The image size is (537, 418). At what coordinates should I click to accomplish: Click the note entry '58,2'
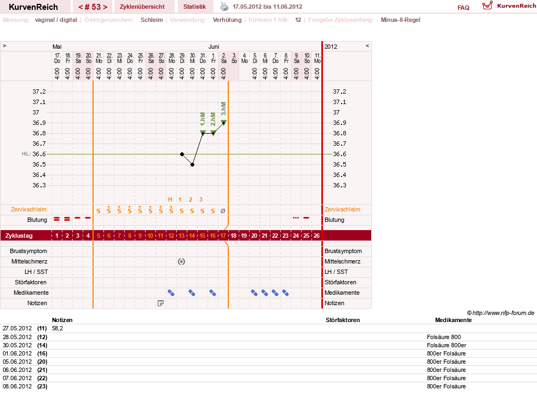click(x=57, y=328)
